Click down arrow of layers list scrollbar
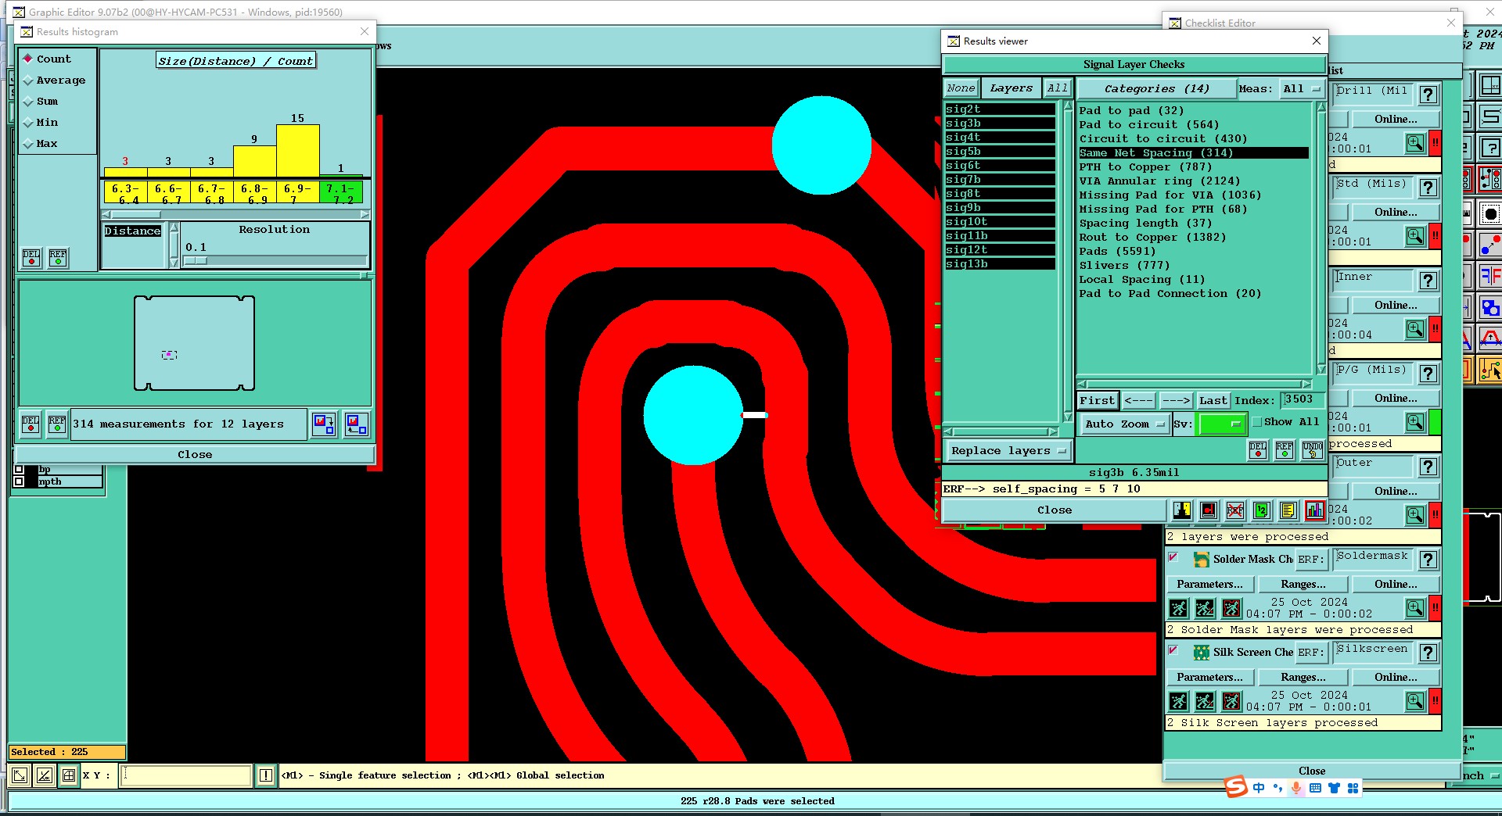The width and height of the screenshot is (1502, 816). pyautogui.click(x=1068, y=417)
